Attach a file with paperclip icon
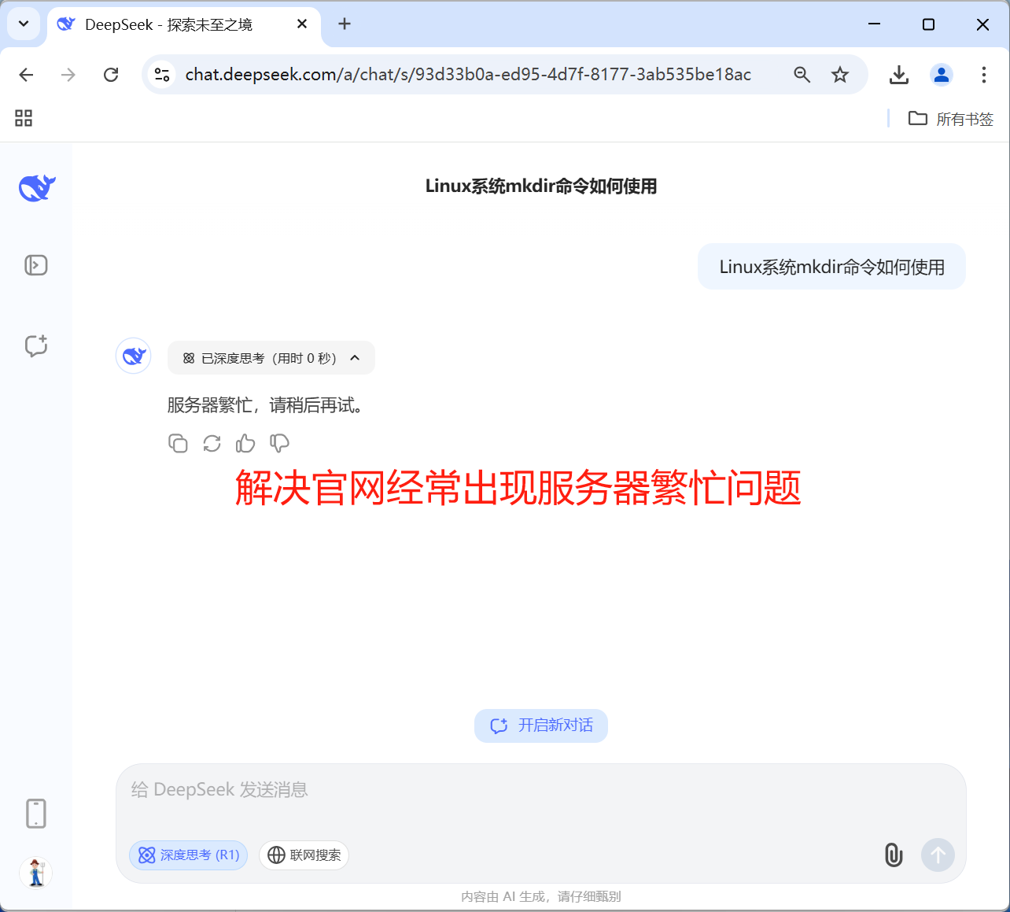The height and width of the screenshot is (912, 1010). pyautogui.click(x=894, y=855)
